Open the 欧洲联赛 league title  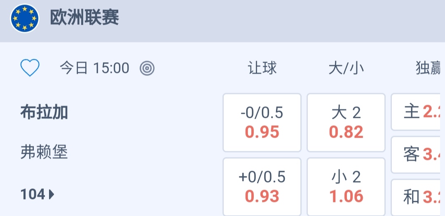click(84, 19)
